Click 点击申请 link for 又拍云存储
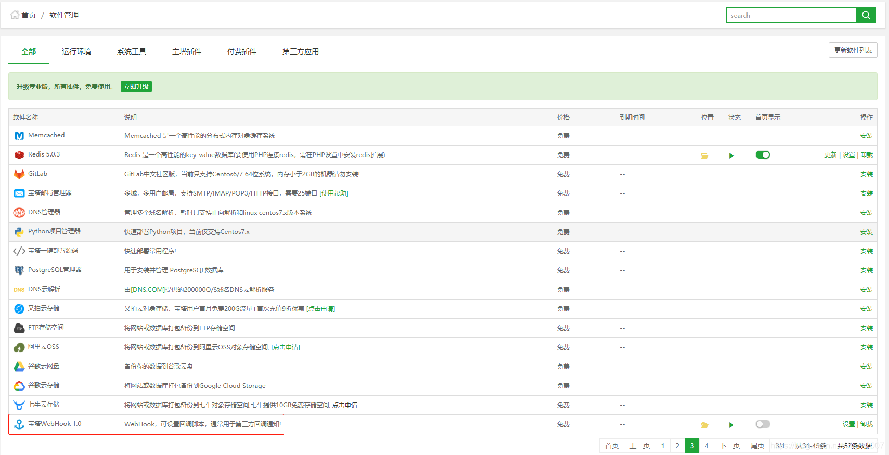889x455 pixels. click(321, 309)
